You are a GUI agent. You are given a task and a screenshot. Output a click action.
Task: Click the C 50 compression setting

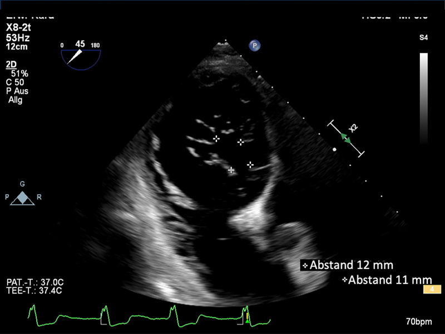pyautogui.click(x=16, y=82)
